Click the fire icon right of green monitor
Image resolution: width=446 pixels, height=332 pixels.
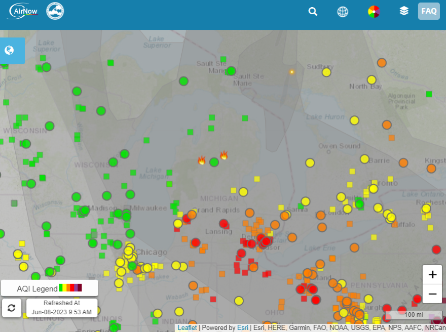pos(224,155)
